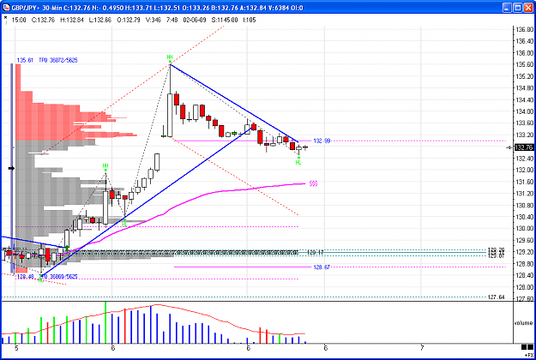The height and width of the screenshot is (360, 536).
Task: Click '128.48 TPO 36869/5625' profile label
Action: coord(47,276)
